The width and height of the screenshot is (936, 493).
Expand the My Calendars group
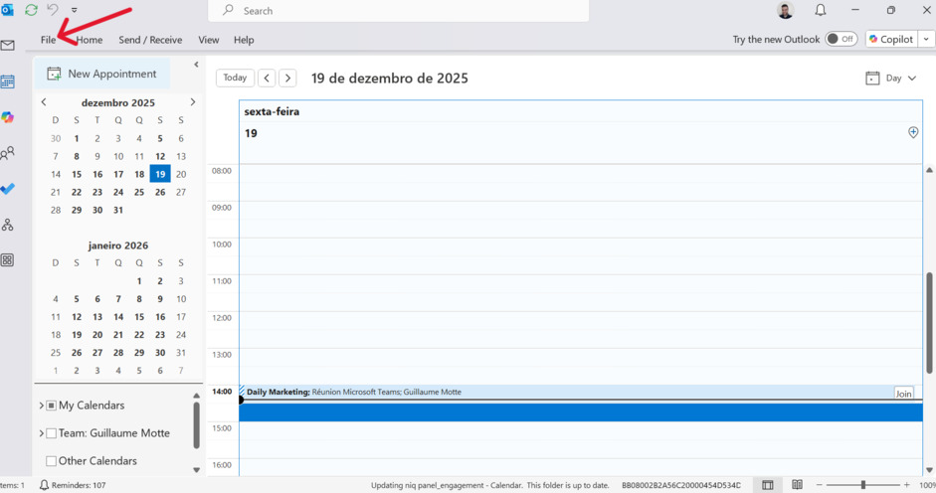click(41, 406)
